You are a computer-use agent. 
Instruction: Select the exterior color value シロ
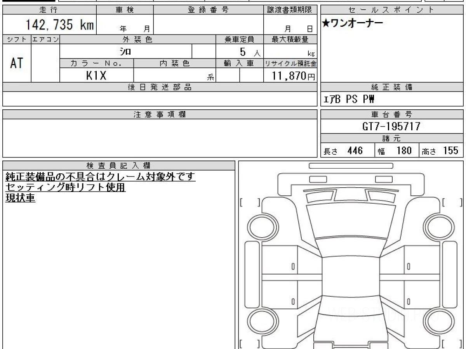[x=125, y=51]
